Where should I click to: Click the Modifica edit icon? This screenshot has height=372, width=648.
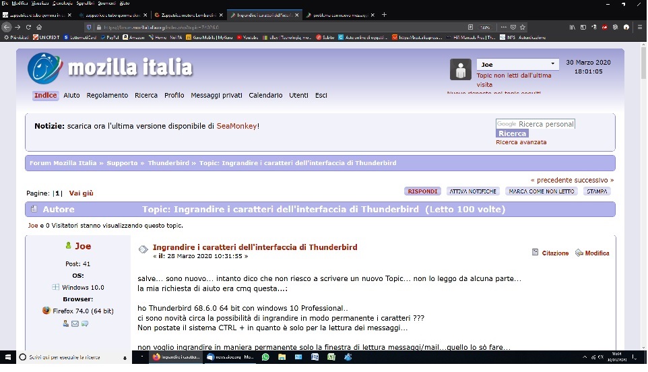(x=579, y=253)
